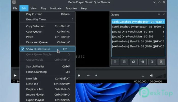Click the copy queue items icon button
The width and height of the screenshot is (178, 102).
tap(133, 62)
